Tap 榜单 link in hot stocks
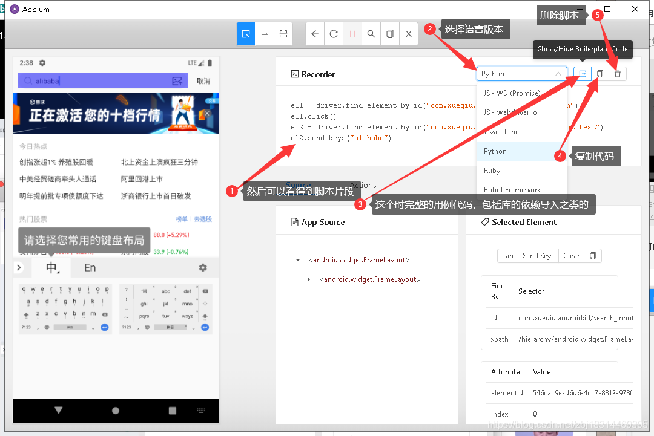 pos(182,219)
